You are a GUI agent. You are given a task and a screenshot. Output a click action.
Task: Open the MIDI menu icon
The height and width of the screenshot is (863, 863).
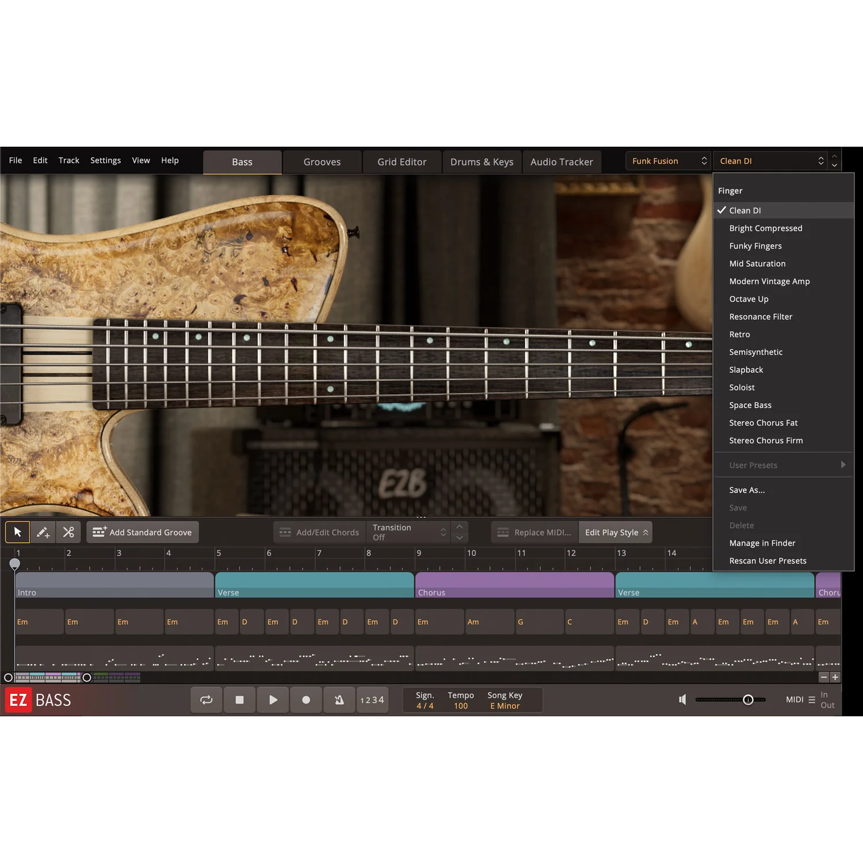pyautogui.click(x=812, y=700)
